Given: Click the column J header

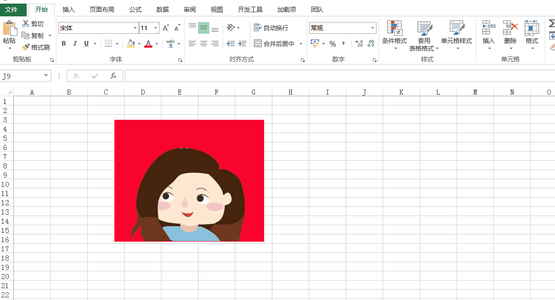Looking at the screenshot, I should point(364,92).
